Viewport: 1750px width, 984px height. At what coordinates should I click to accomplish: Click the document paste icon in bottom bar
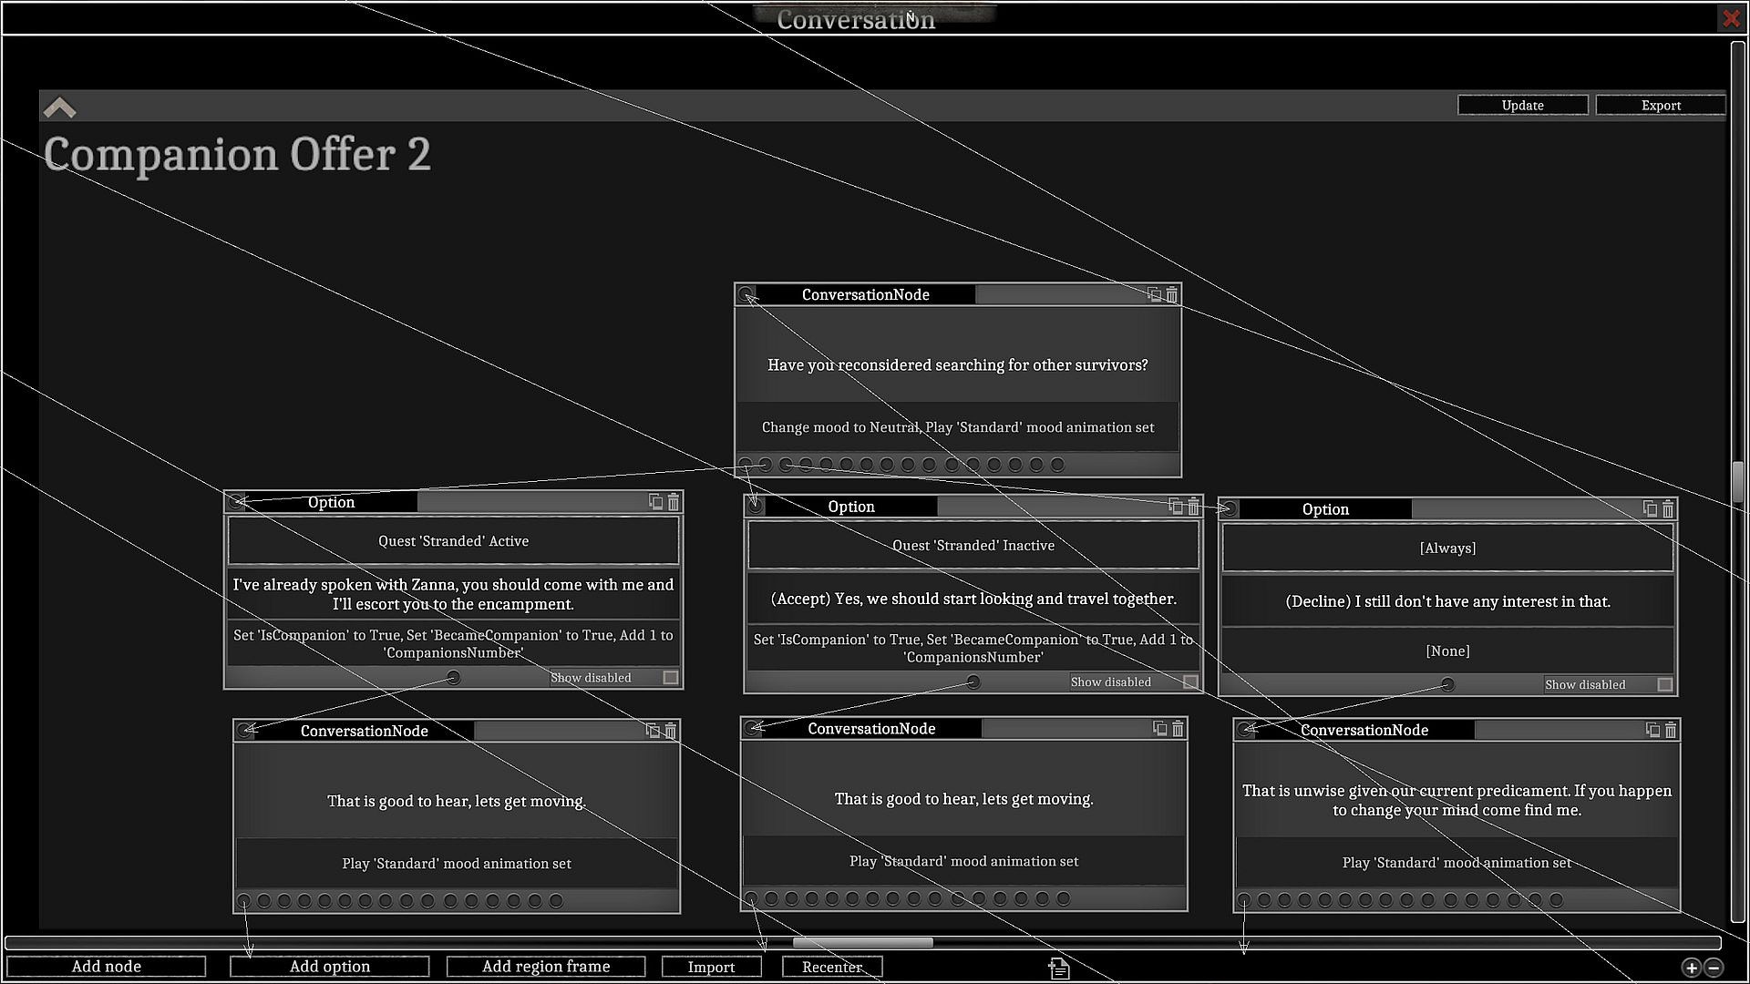[1058, 968]
